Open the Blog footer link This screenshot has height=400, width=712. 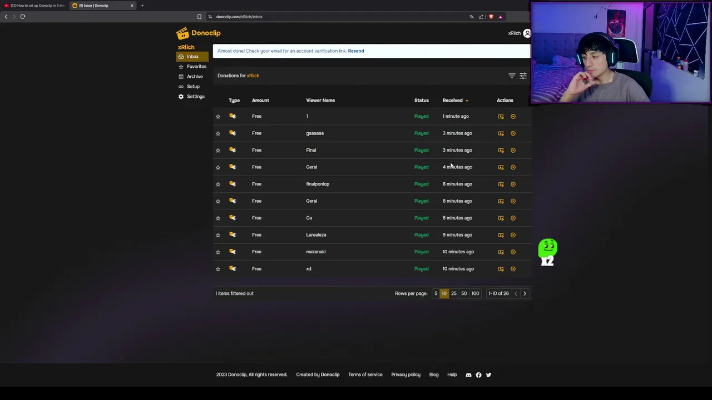click(x=434, y=375)
